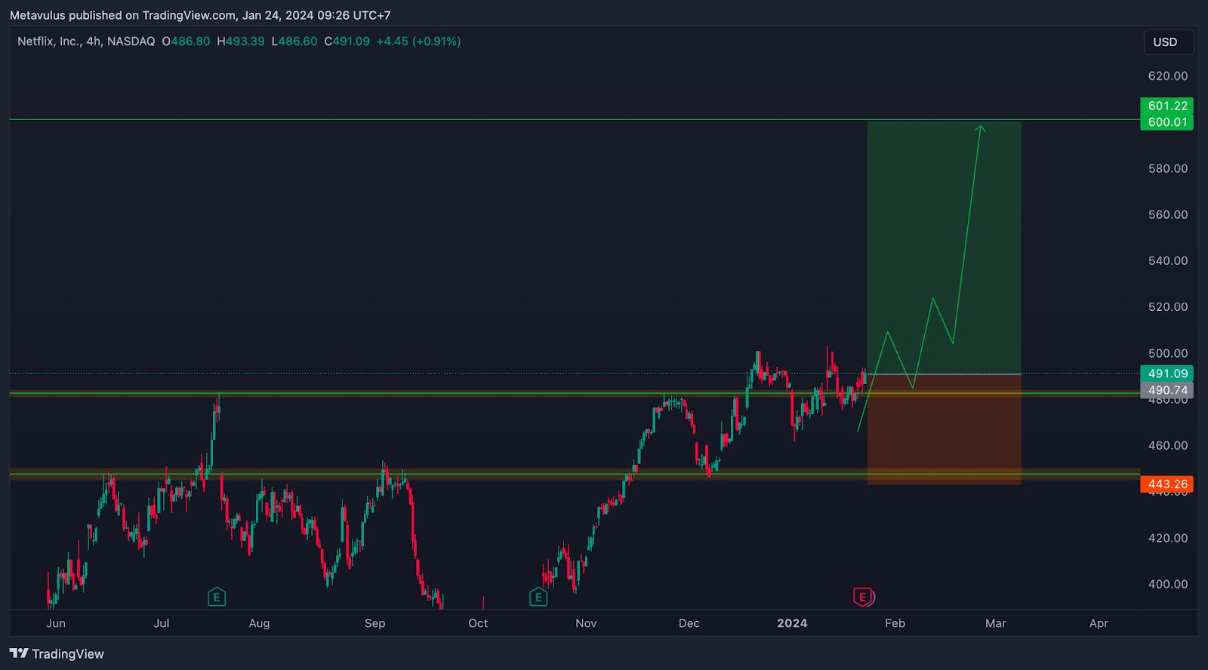Click the Nov label on time axis
Viewport: 1208px width, 670px height.
click(586, 623)
